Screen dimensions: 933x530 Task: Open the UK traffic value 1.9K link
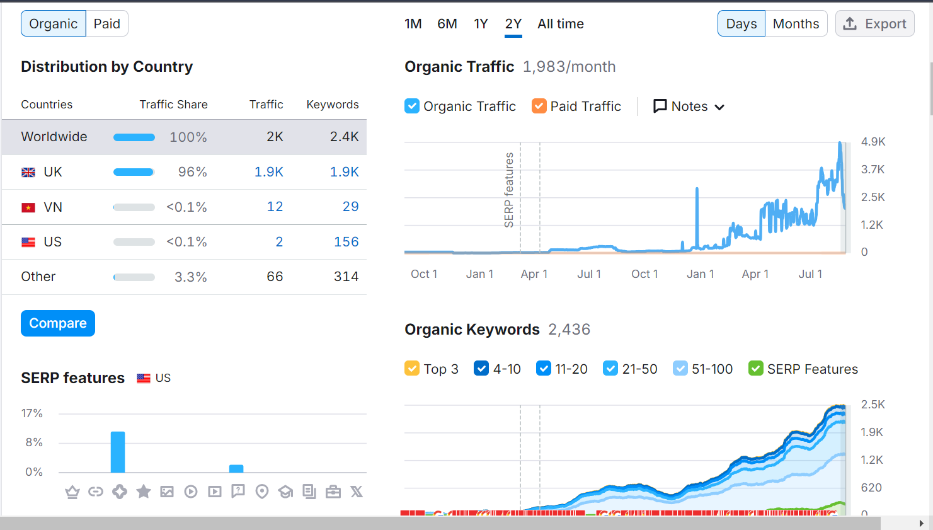coord(269,172)
